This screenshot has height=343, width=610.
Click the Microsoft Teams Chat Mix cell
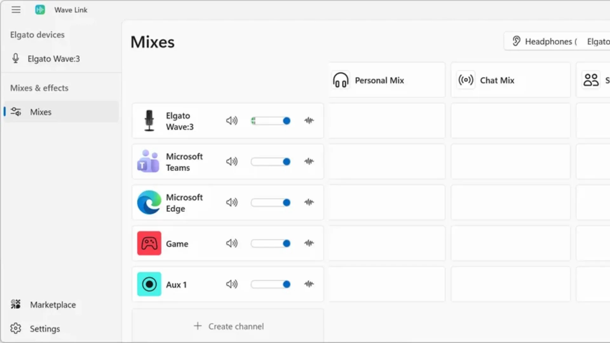pos(510,162)
